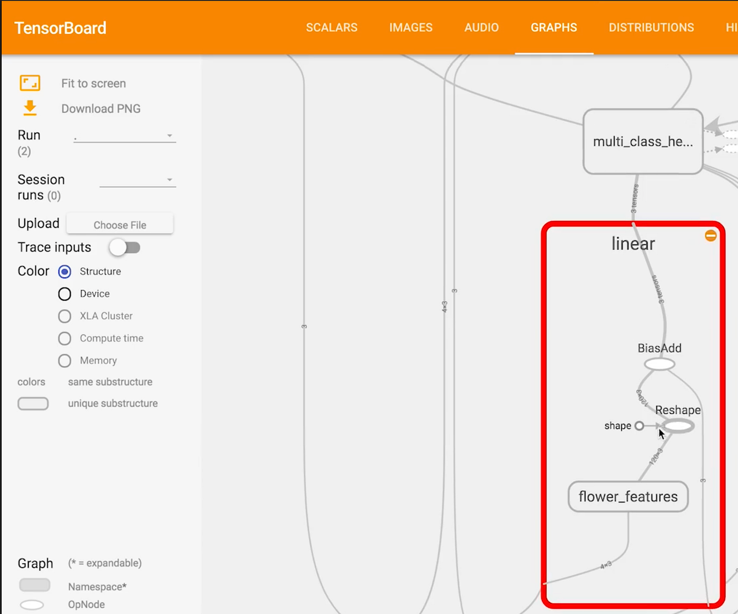Image resolution: width=738 pixels, height=614 pixels.
Task: Click the Choose File upload button
Action: click(120, 224)
